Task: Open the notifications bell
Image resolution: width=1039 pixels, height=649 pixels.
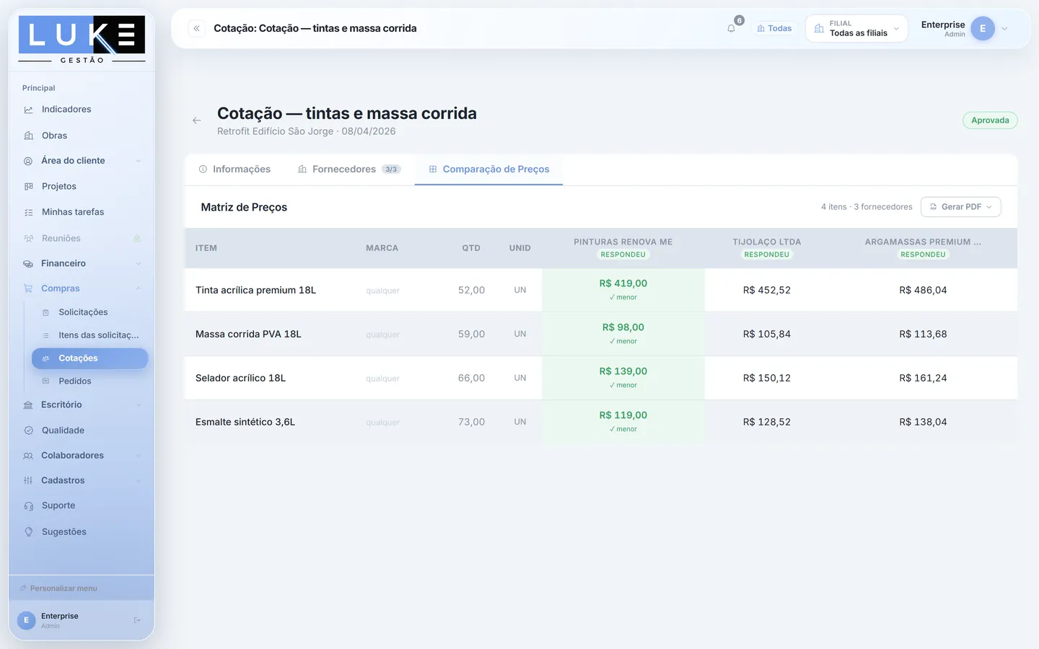Action: pyautogui.click(x=731, y=29)
